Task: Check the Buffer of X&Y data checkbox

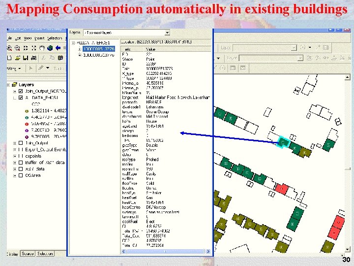Action: tap(21, 163)
